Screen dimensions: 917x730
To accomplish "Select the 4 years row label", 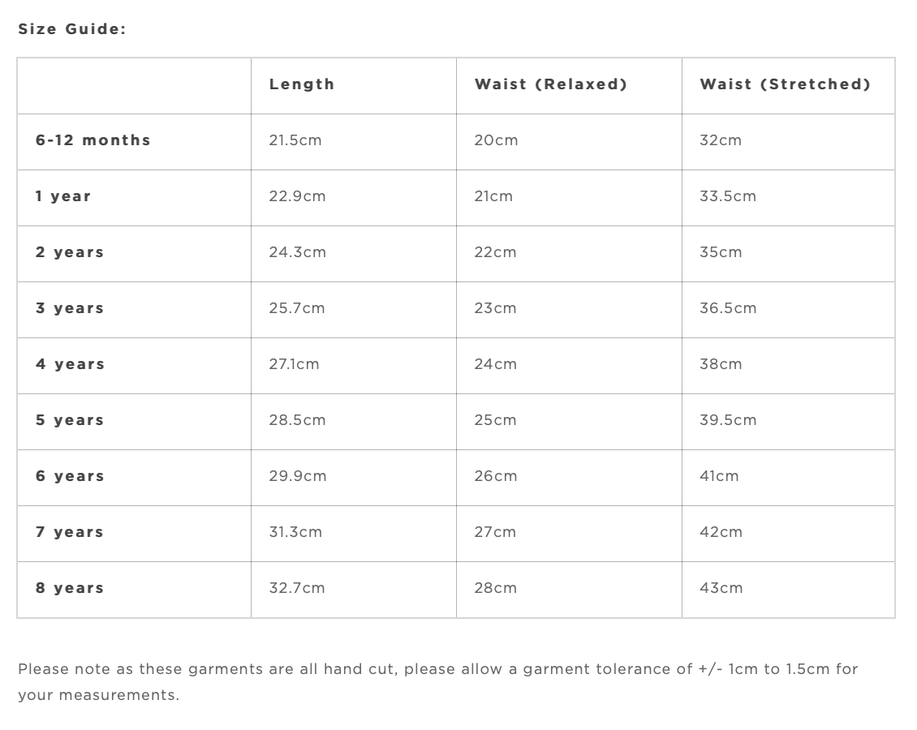I will coord(70,364).
